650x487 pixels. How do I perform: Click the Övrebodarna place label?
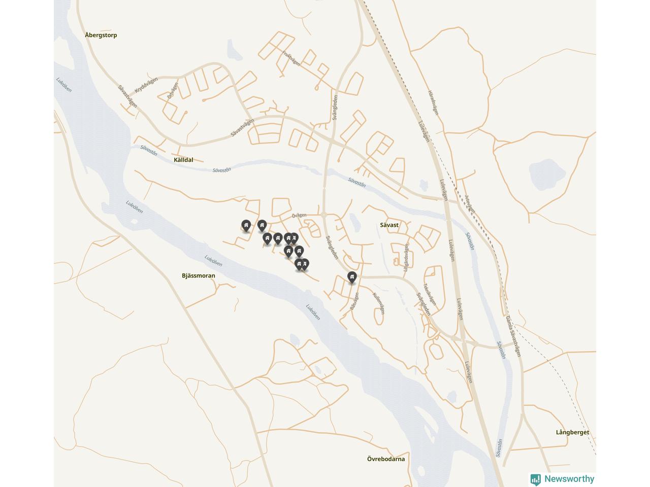click(x=386, y=459)
